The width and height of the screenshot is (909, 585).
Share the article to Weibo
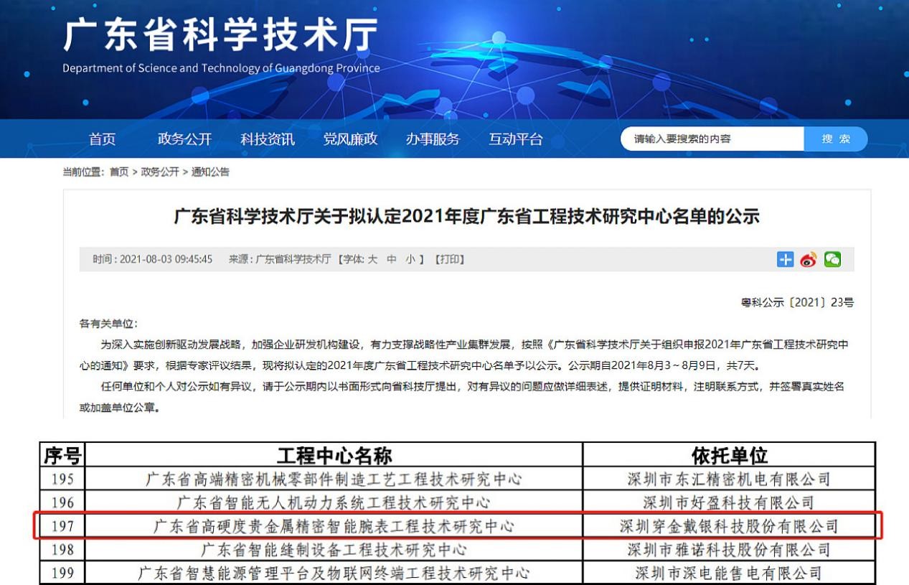[809, 259]
